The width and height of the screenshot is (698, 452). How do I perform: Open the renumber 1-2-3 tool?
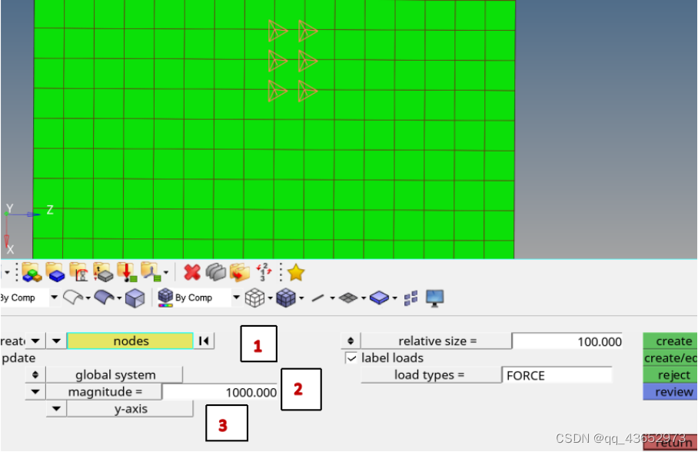pyautogui.click(x=264, y=272)
